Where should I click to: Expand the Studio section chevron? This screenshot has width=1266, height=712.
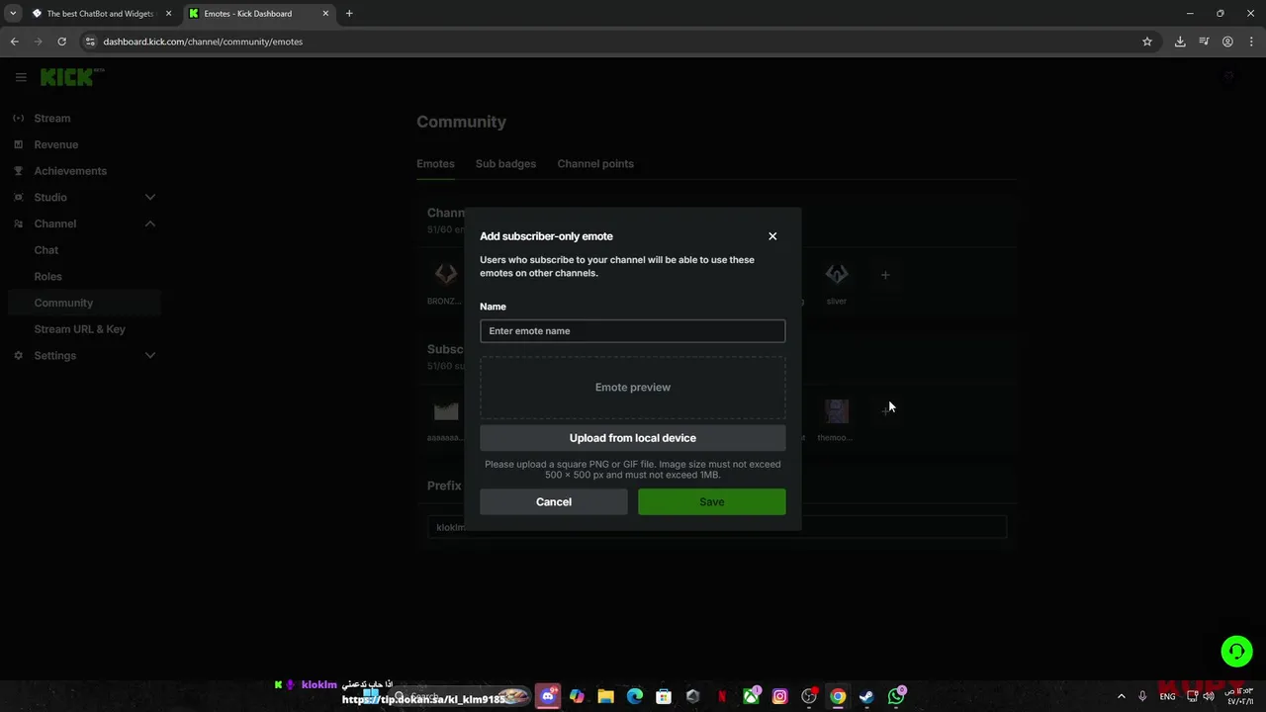[150, 198]
